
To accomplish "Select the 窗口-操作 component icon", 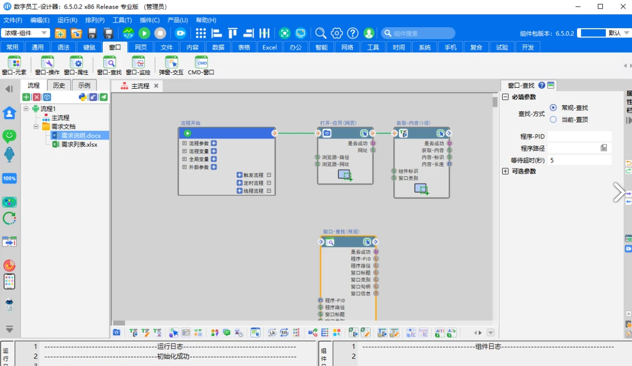I will click(x=47, y=63).
